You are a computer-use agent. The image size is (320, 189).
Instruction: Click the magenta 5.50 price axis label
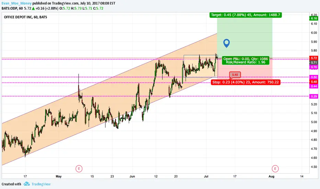[x=314, y=77]
